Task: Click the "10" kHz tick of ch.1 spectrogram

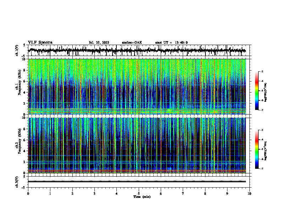Action: 24,59
